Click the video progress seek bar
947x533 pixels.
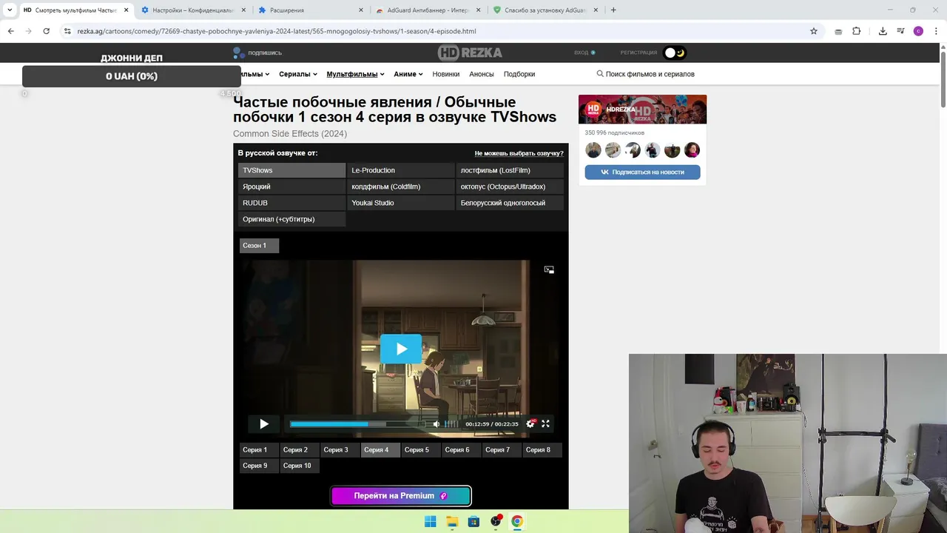pos(358,424)
